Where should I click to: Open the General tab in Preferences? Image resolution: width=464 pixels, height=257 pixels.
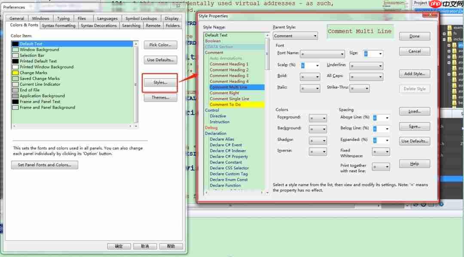[x=17, y=18]
